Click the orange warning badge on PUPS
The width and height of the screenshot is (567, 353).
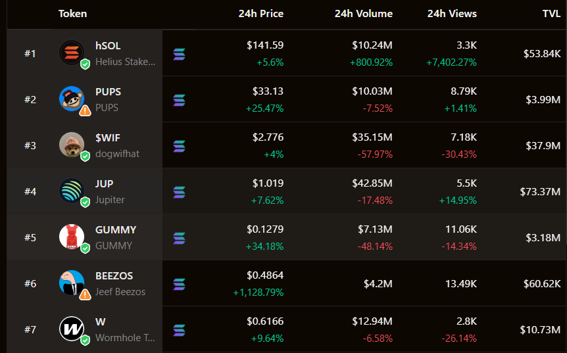coord(85,110)
